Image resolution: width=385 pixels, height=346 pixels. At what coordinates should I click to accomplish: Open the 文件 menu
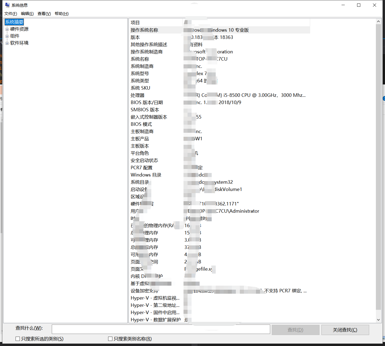click(x=10, y=13)
